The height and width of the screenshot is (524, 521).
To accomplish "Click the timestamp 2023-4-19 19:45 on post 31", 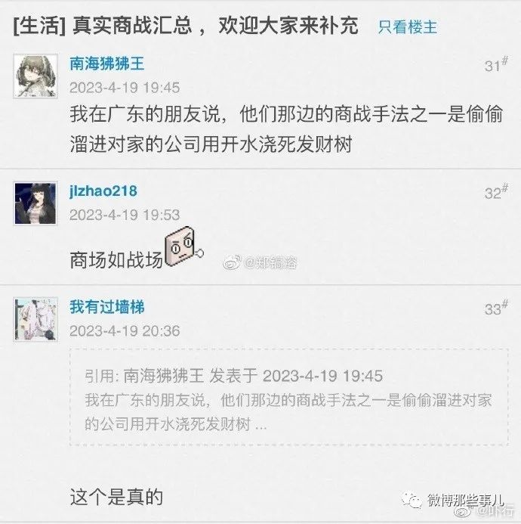I will tap(125, 88).
